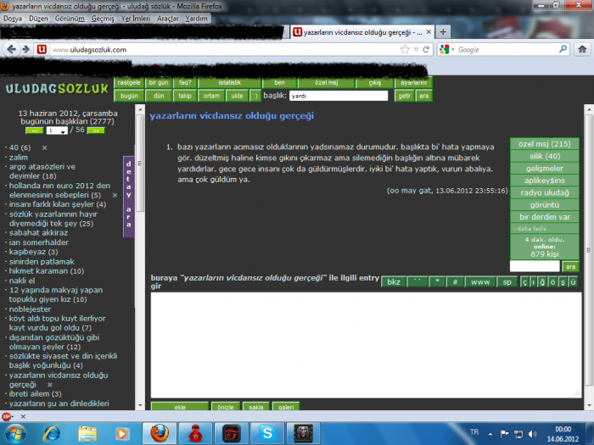Screen dimensions: 594x445
Task: Click the "ekle" button to submit entry
Action: coord(179,408)
